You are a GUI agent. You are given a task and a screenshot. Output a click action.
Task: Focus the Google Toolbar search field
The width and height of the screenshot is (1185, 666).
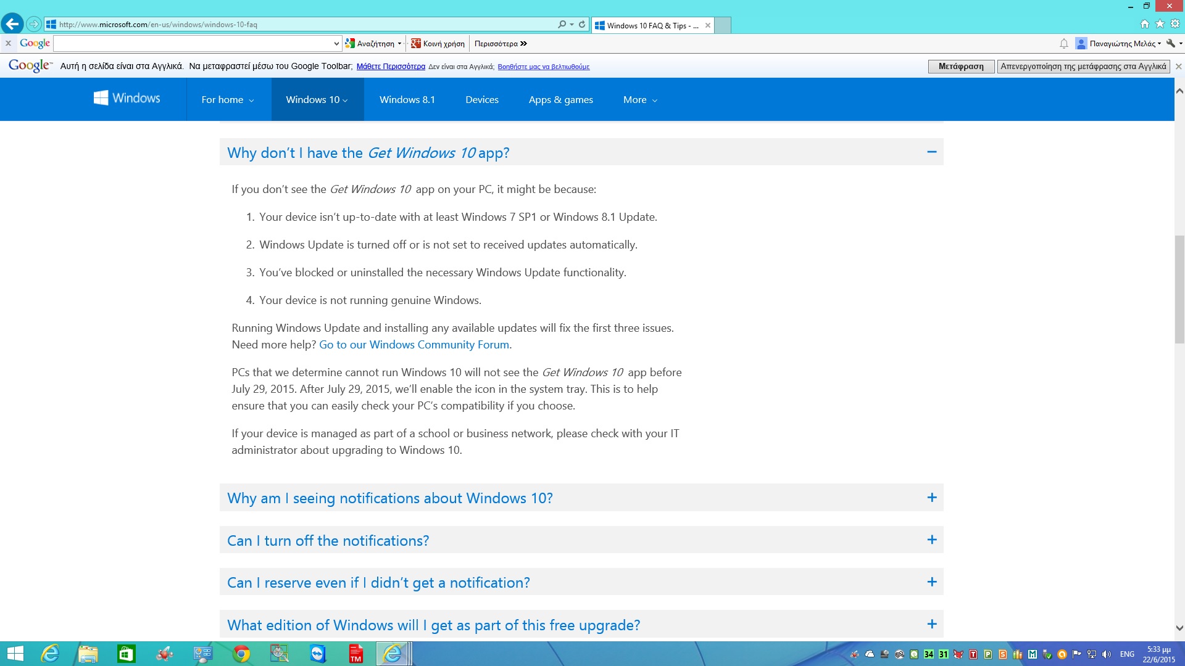tap(193, 44)
